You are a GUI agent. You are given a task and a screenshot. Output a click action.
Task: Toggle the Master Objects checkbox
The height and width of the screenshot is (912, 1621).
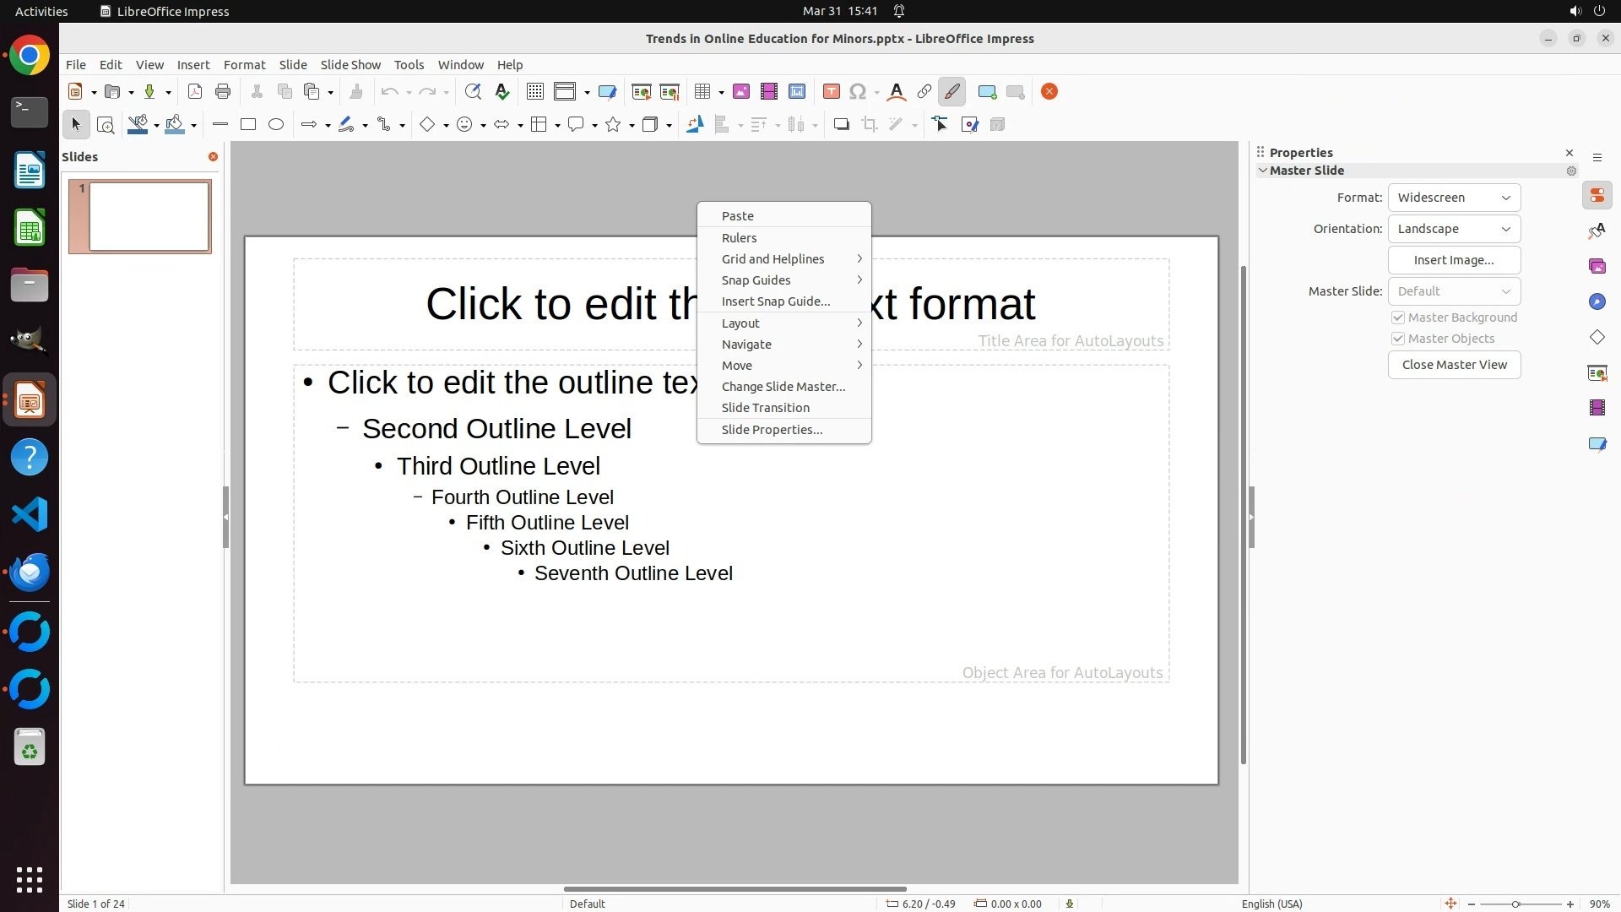point(1398,339)
